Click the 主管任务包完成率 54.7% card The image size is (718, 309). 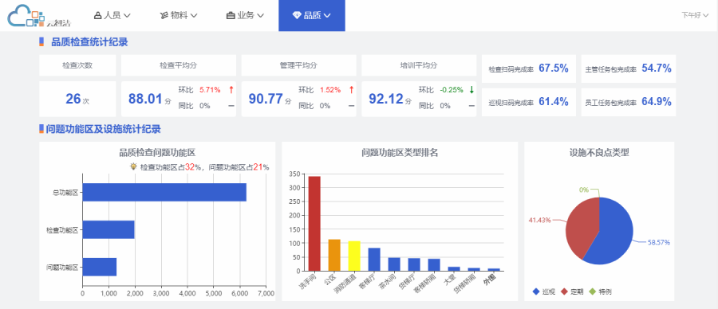pyautogui.click(x=629, y=68)
